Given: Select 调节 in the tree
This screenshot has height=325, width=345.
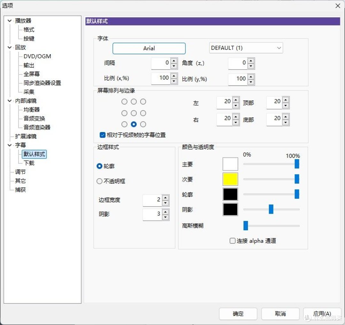Looking at the screenshot, I should tap(20, 172).
